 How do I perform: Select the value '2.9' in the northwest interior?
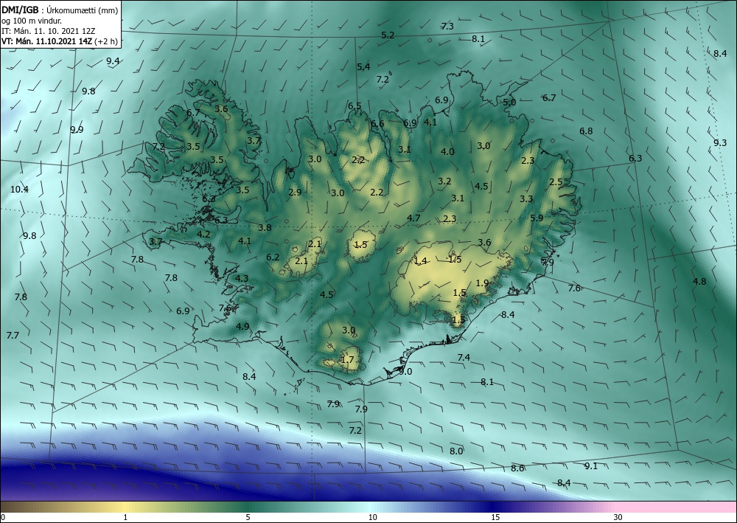pos(296,192)
